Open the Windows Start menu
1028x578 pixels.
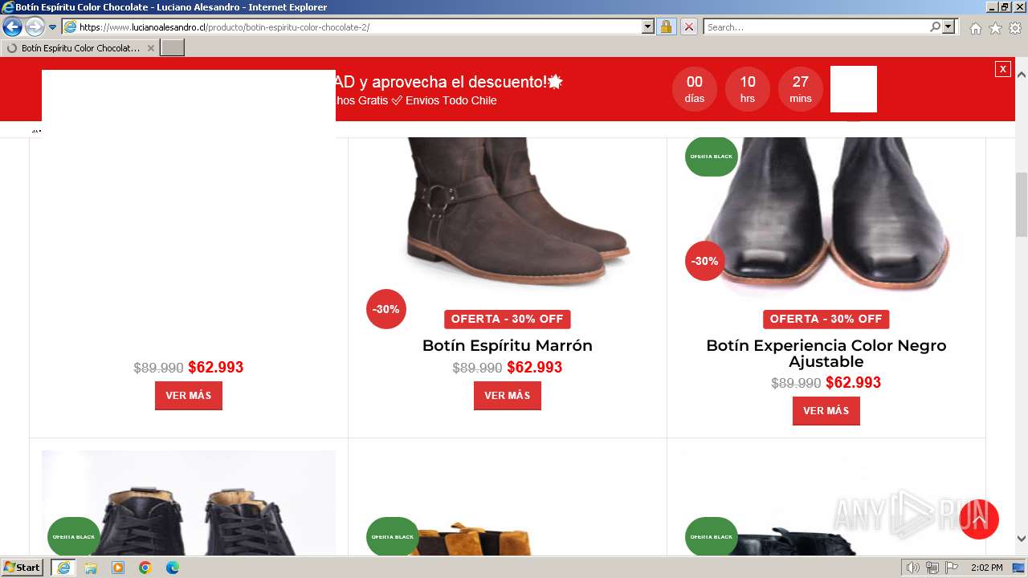click(x=22, y=568)
